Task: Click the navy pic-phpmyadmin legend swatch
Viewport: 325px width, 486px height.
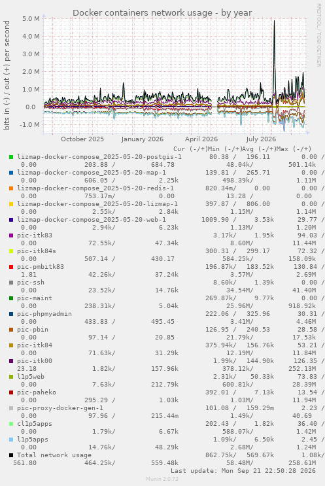Action: pos(11,314)
